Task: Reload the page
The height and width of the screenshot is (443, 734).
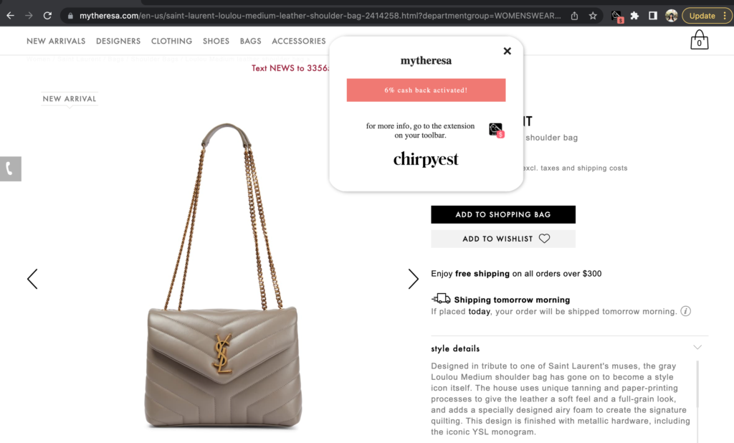Action: (x=47, y=16)
